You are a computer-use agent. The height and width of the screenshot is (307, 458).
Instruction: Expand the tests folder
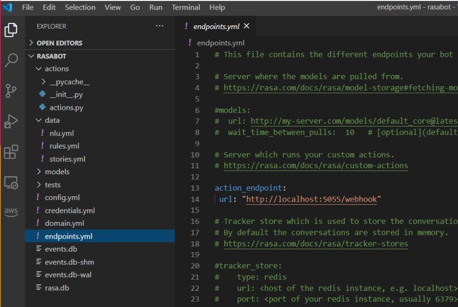(x=39, y=185)
